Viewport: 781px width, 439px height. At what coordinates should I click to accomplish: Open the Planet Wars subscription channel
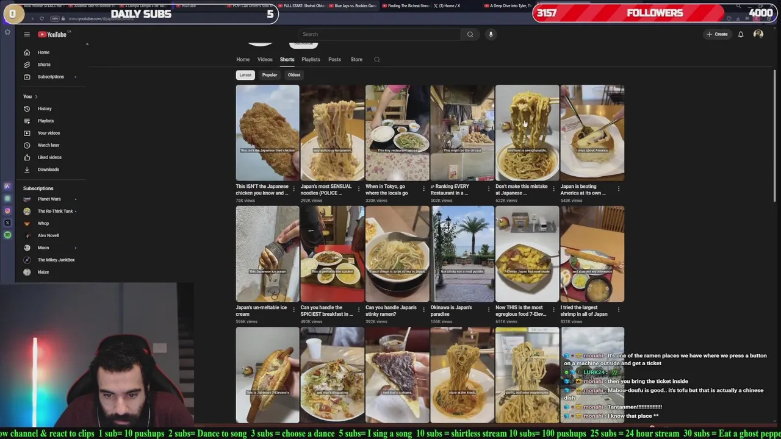click(x=49, y=199)
